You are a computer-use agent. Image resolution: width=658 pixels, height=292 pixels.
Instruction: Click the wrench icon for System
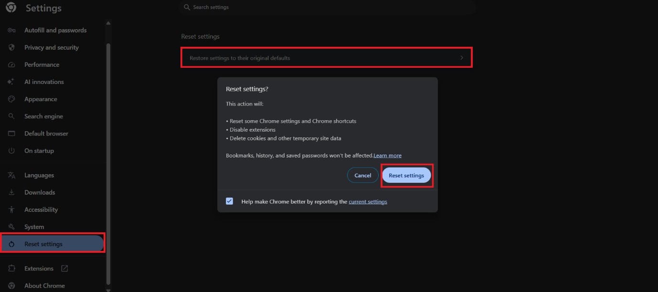[12, 227]
